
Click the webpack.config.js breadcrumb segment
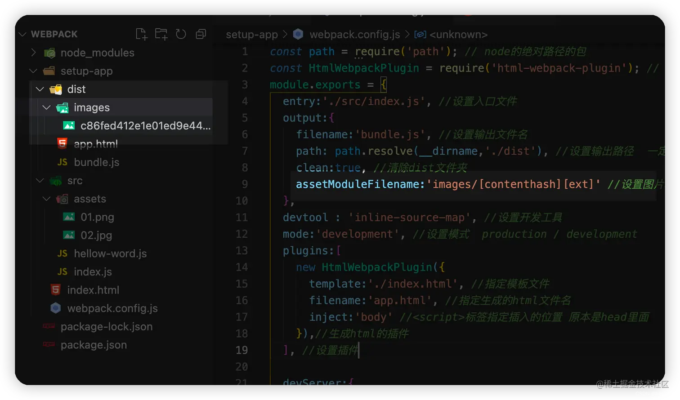click(355, 35)
